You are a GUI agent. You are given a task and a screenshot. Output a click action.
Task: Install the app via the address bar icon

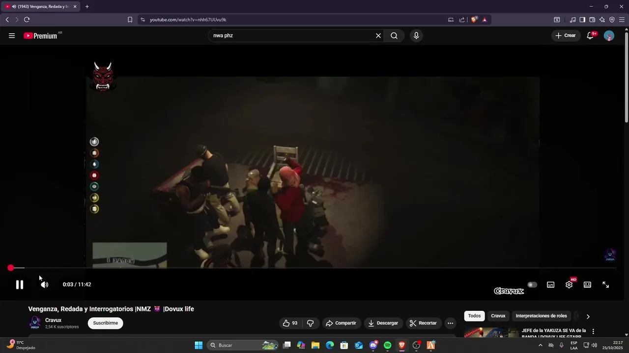click(x=451, y=20)
